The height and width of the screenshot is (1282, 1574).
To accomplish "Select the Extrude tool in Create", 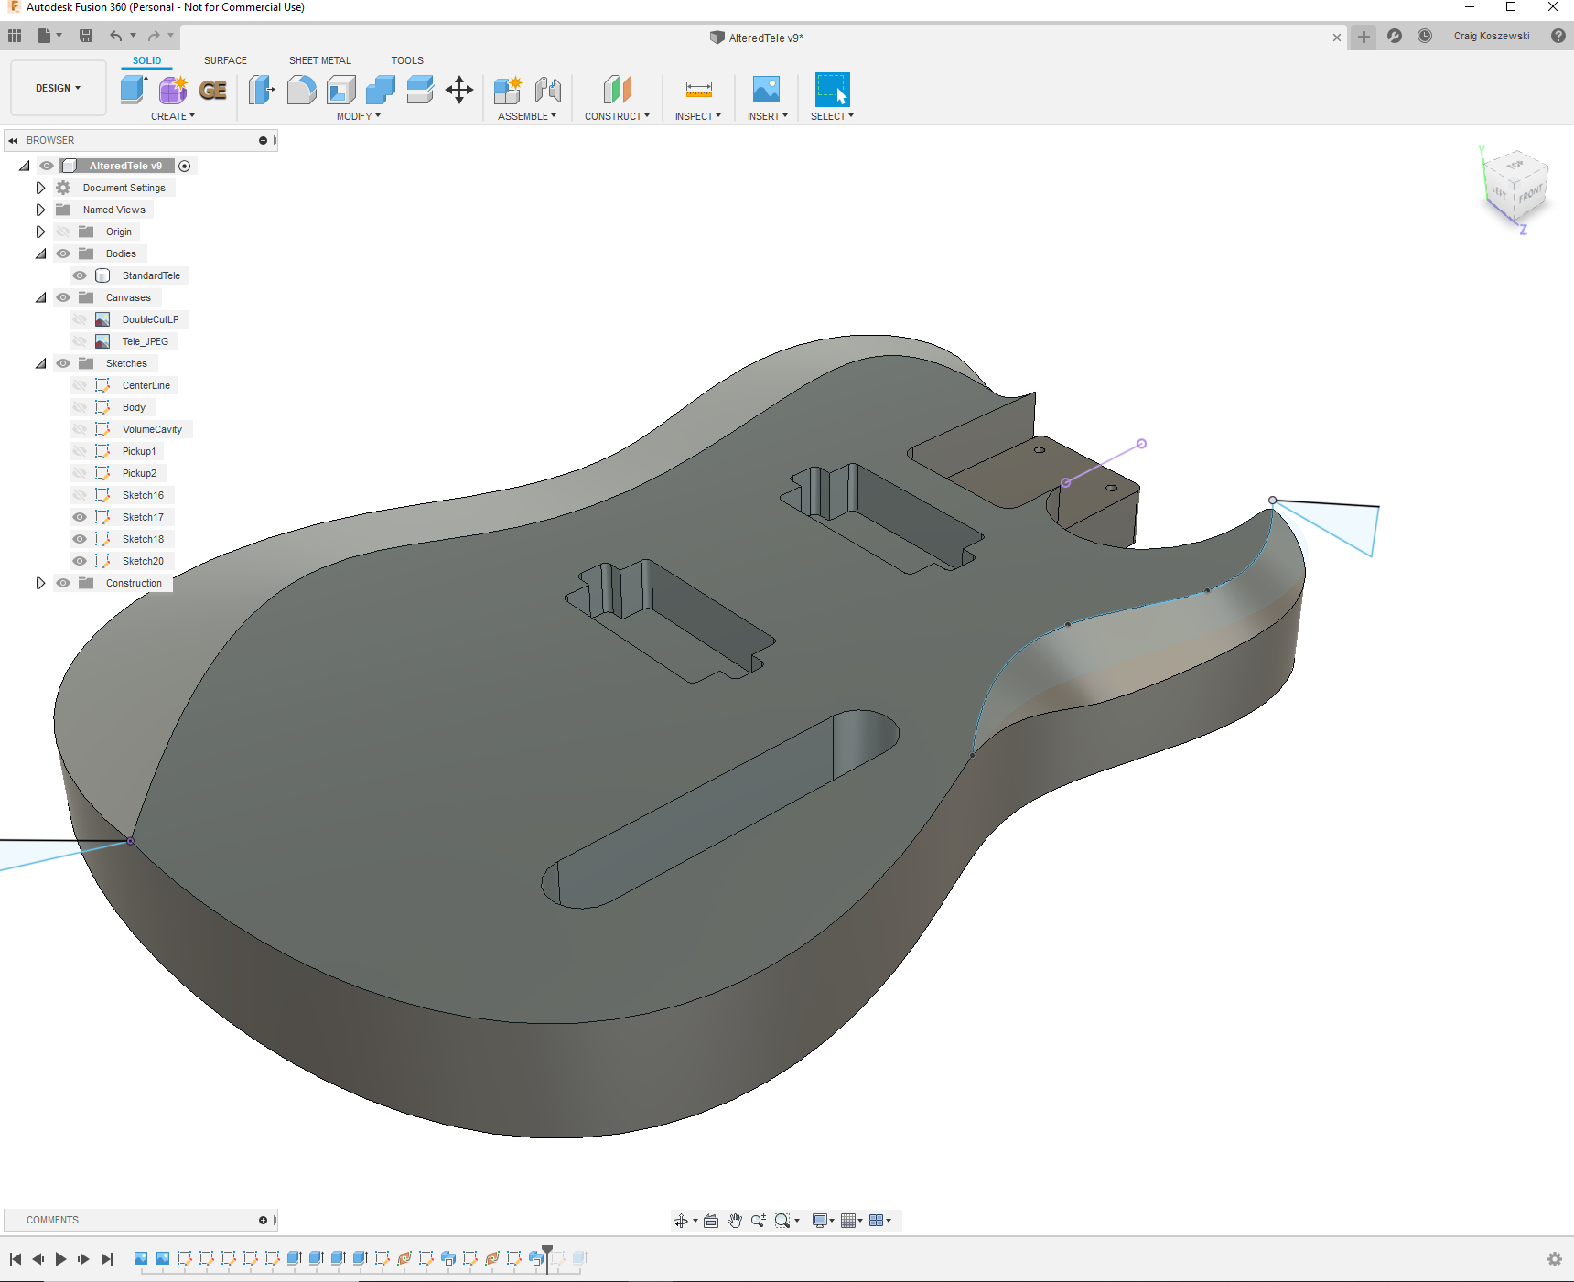I will (x=134, y=90).
